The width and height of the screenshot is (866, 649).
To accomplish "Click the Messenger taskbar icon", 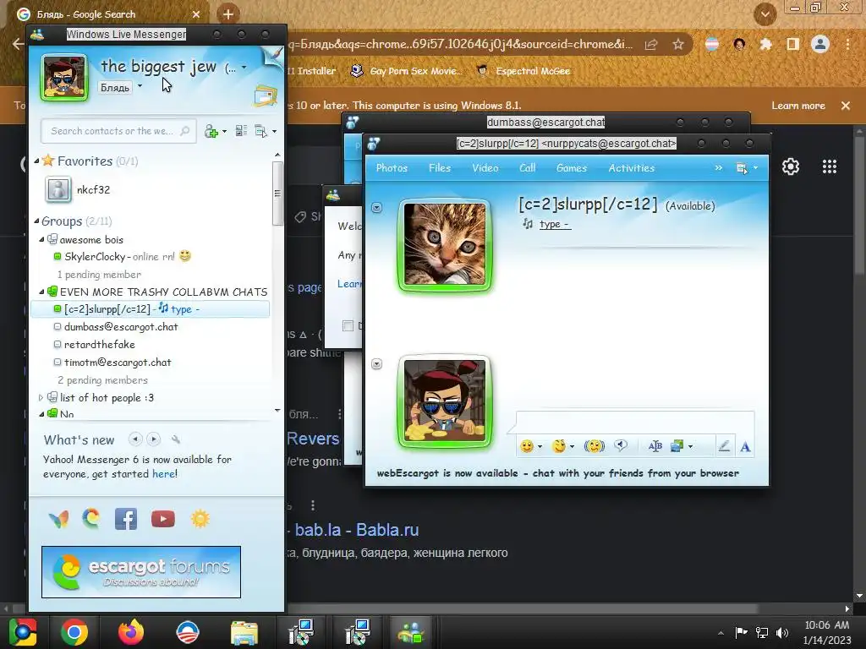I will tap(411, 632).
